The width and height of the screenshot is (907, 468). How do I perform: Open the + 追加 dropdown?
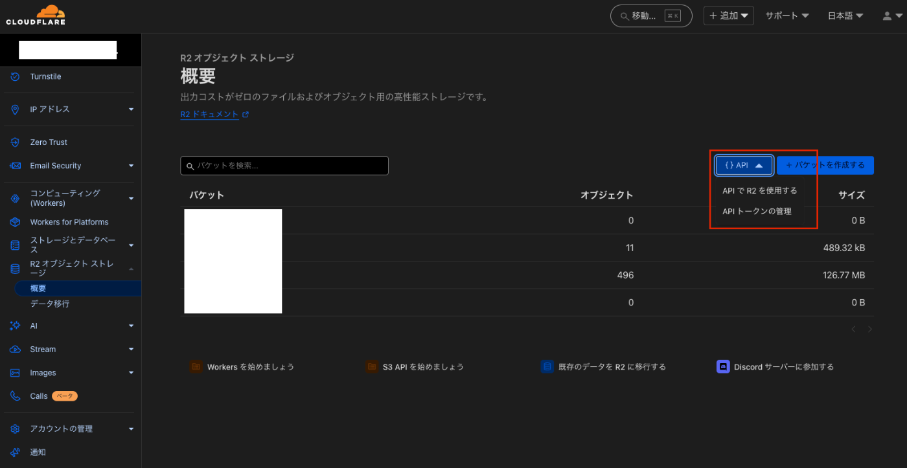tap(728, 15)
